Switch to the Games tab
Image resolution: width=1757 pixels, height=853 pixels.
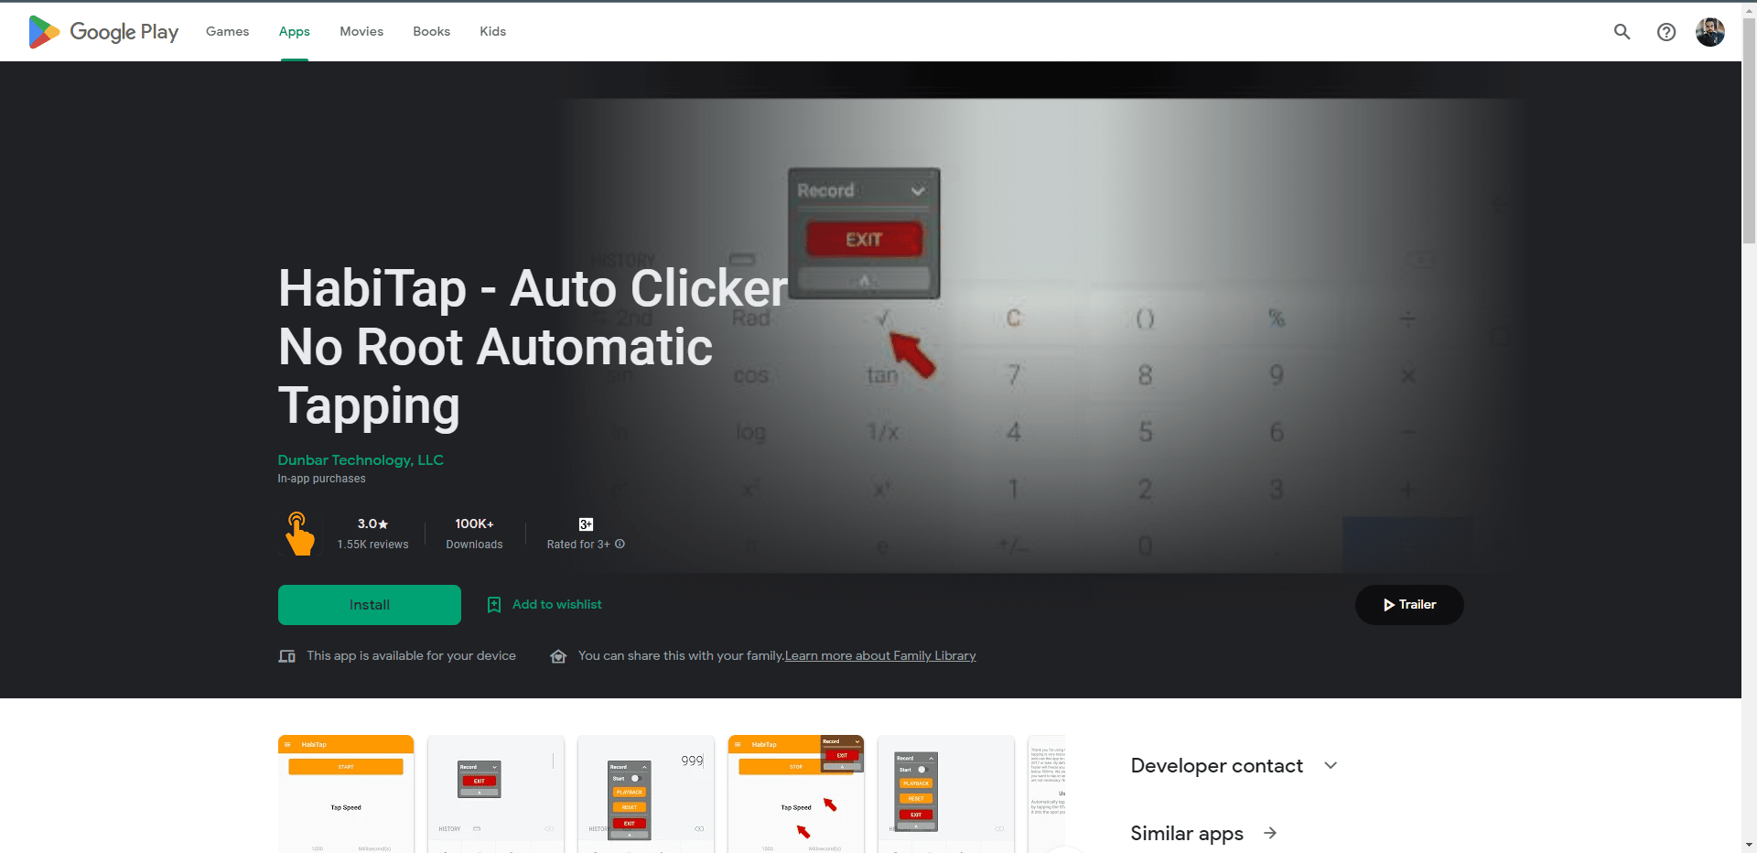click(227, 31)
